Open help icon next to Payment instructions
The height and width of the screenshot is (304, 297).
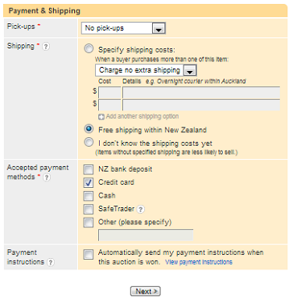tap(51, 262)
